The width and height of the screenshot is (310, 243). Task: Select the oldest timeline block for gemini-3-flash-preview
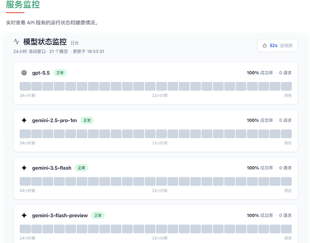tap(25, 229)
